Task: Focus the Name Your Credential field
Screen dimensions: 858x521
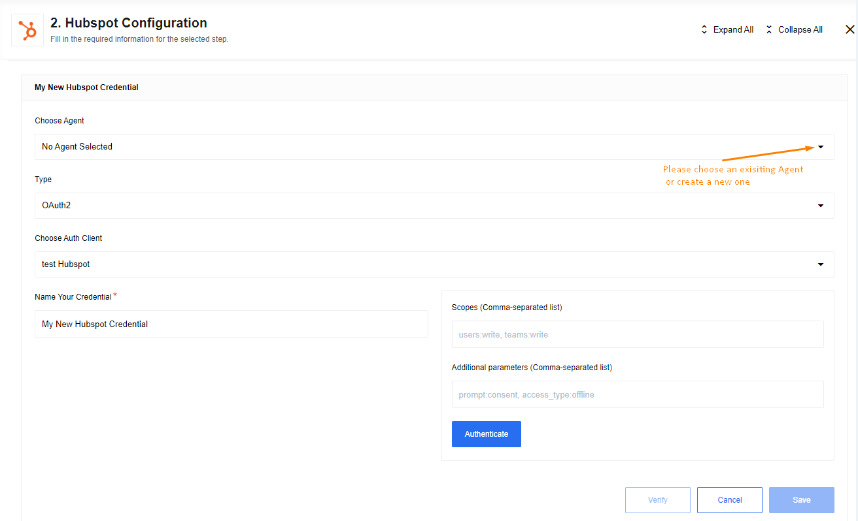Action: click(x=232, y=324)
